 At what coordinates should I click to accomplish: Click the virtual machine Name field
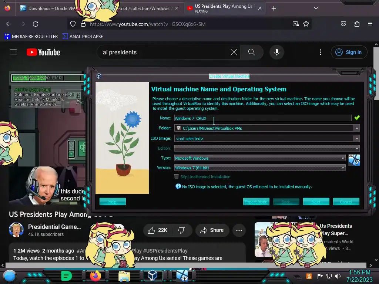pos(263,118)
